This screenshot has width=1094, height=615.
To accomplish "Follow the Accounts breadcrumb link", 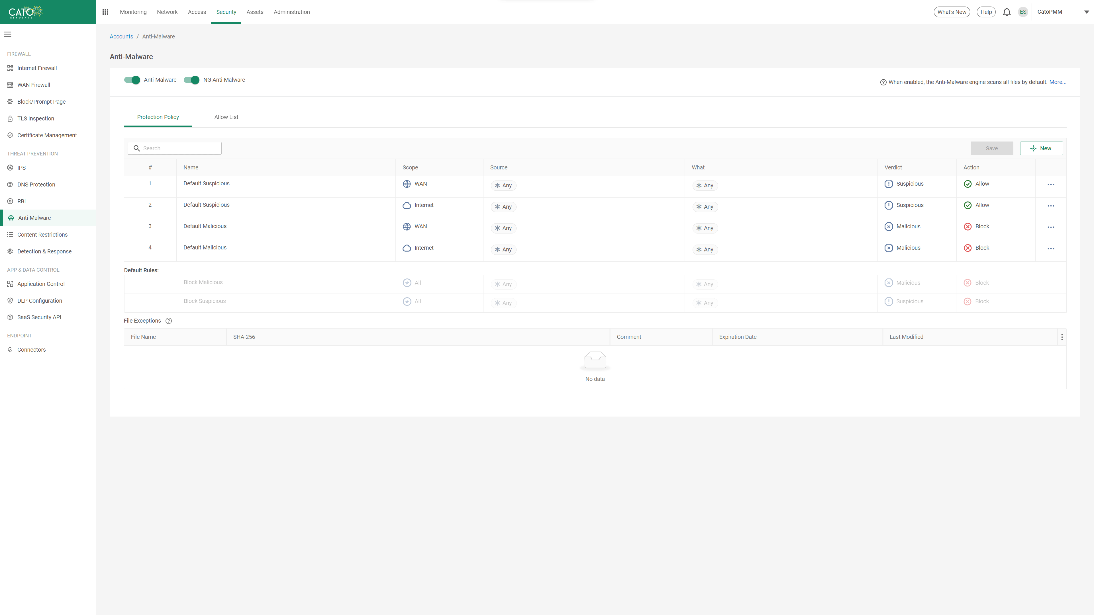I will 121,36.
